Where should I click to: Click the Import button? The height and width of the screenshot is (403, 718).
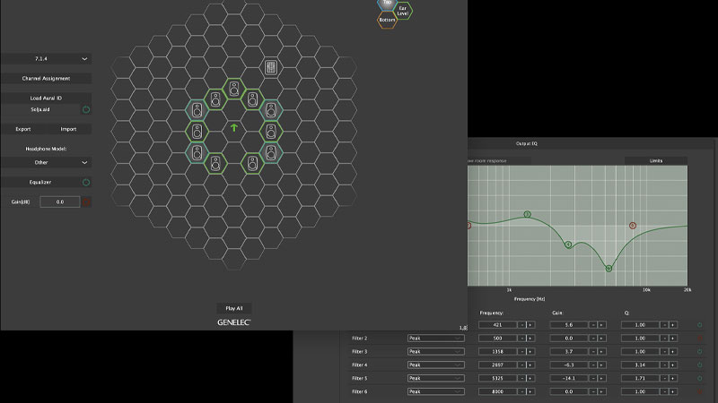tap(69, 129)
